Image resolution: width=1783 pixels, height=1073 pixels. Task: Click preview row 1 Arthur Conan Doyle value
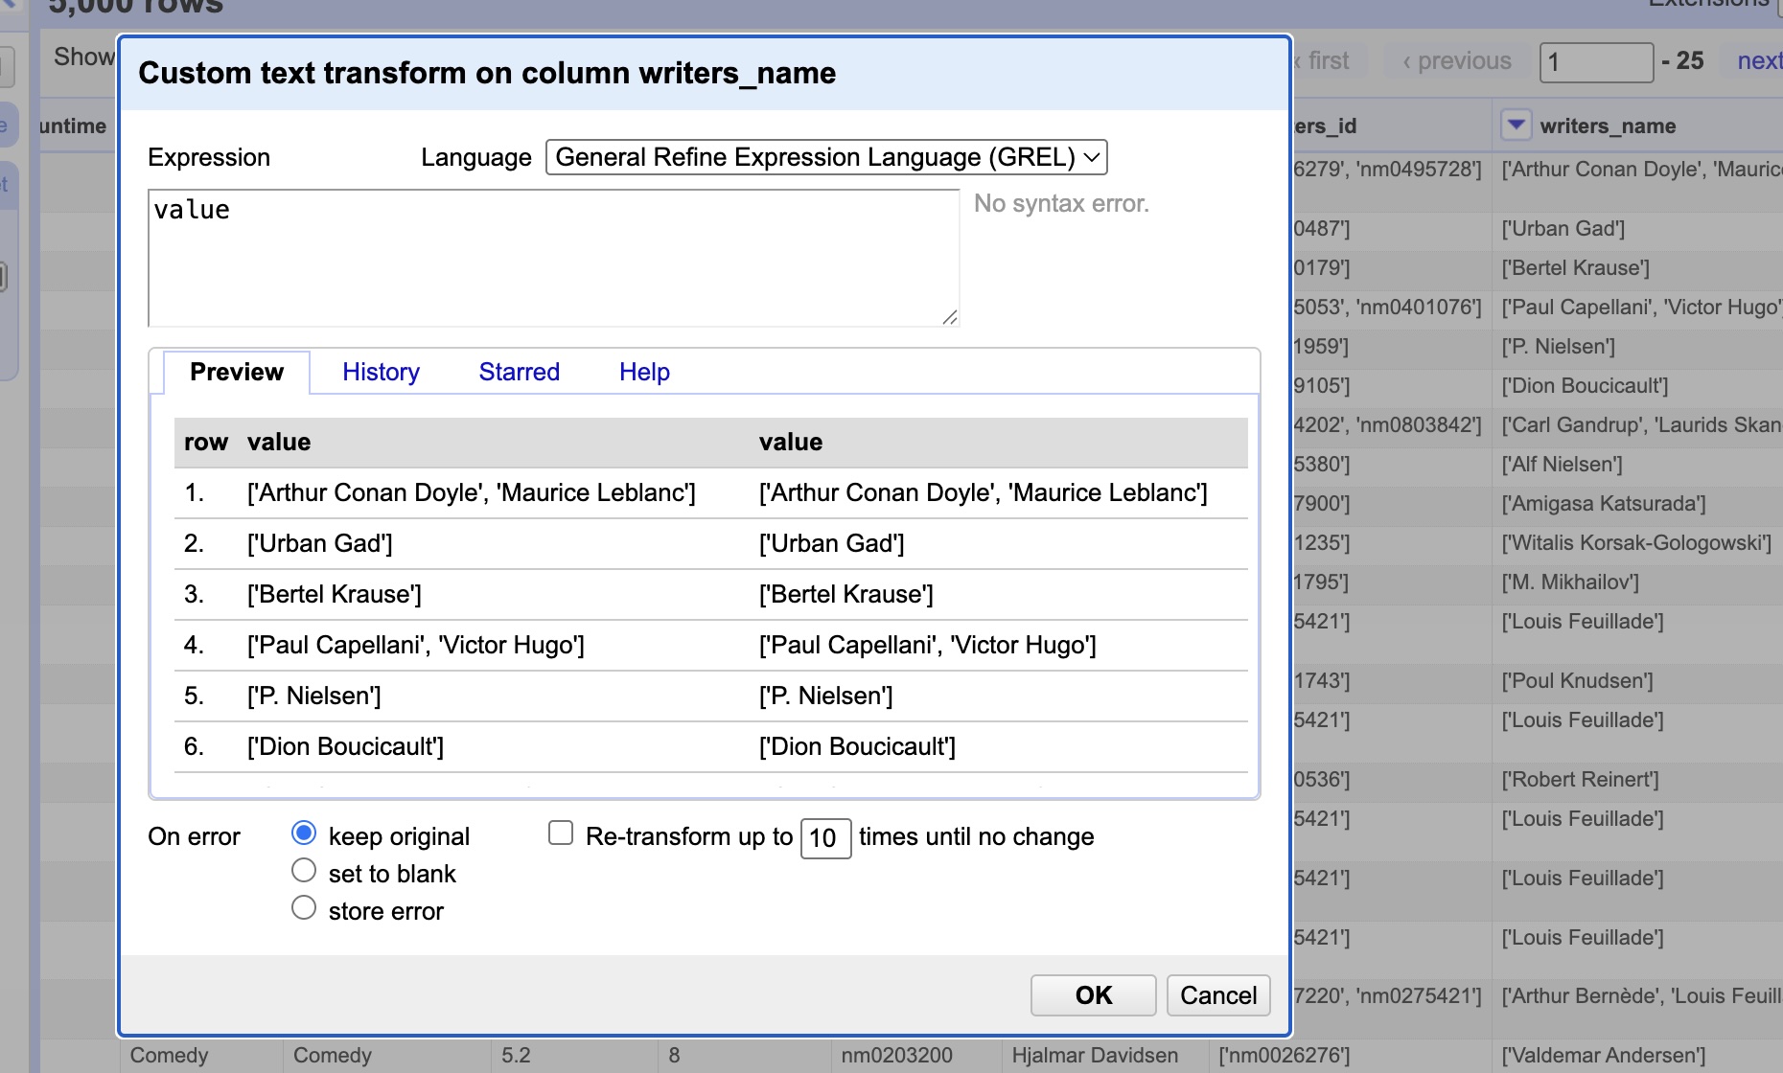(472, 492)
